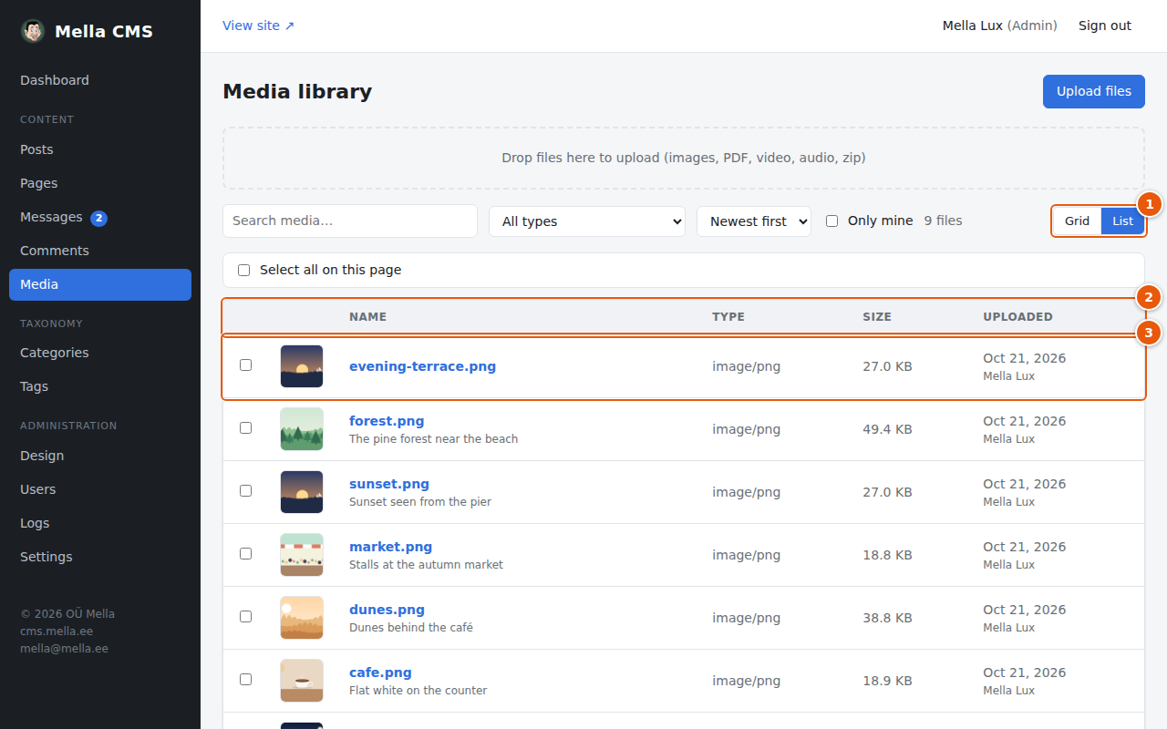Go to Dashboard in sidebar
This screenshot has width=1167, height=729.
coord(100,80)
